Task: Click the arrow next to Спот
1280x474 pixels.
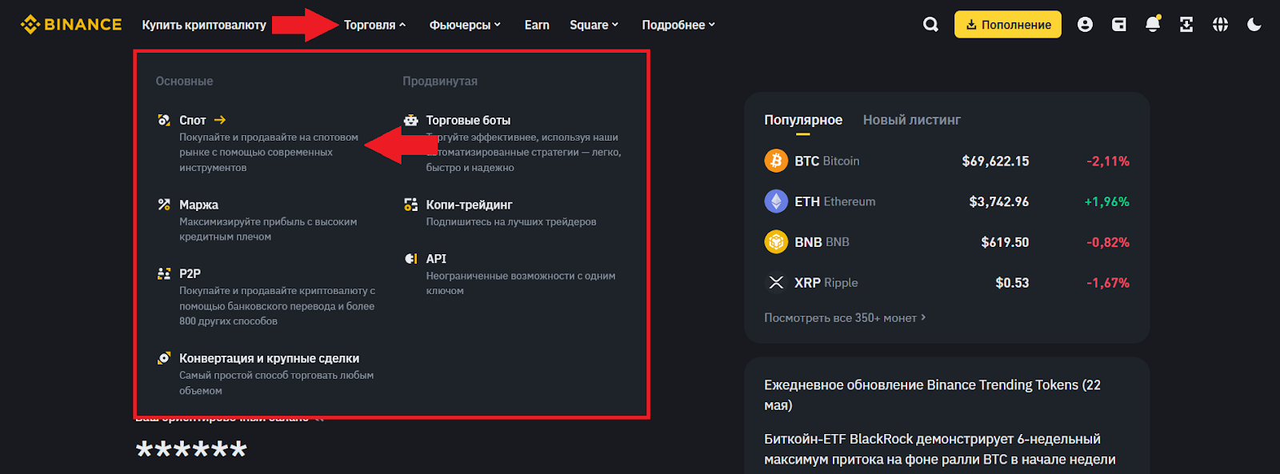Action: coord(220,120)
